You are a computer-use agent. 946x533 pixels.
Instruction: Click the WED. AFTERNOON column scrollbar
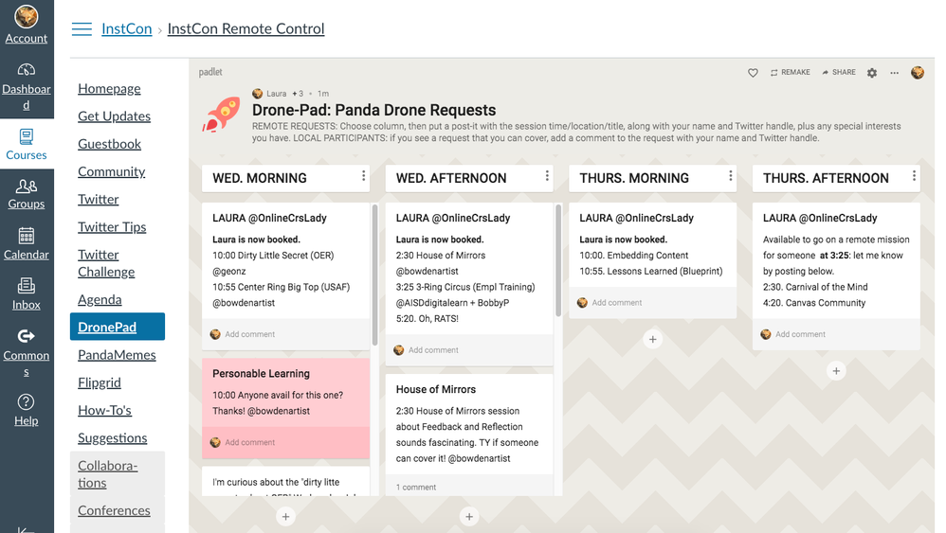pos(558,260)
